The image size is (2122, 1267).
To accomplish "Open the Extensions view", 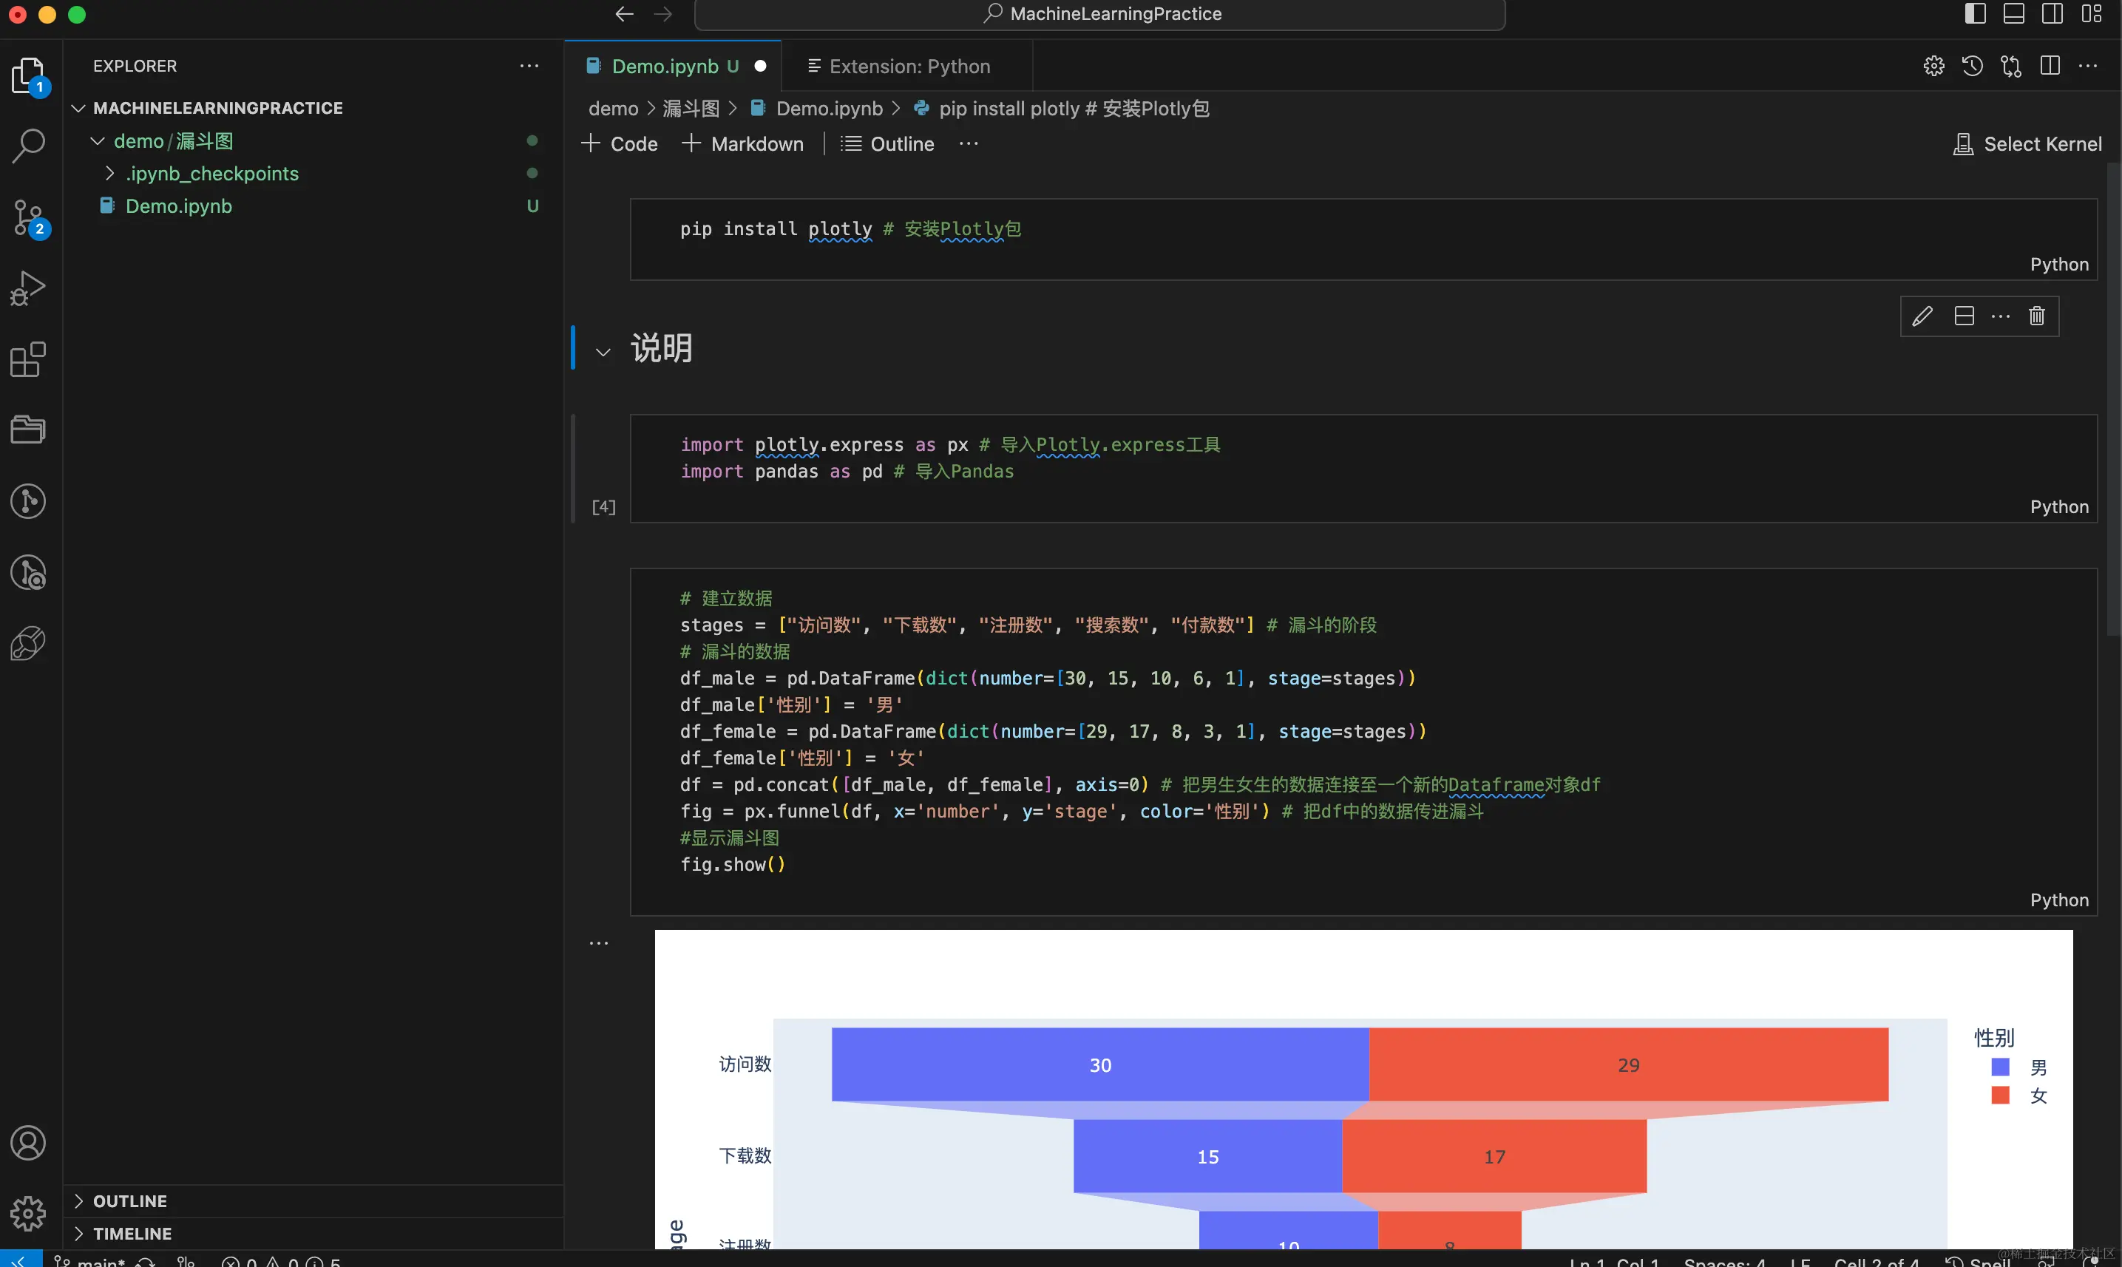I will coord(28,359).
